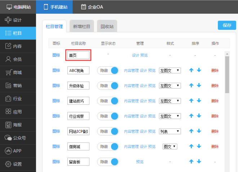Viewport: 238px width, 172px height.
Task: Move 建站技巧 row down
Action: pos(199,100)
